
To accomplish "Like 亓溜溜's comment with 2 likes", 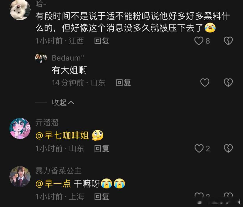I will click(199, 148).
